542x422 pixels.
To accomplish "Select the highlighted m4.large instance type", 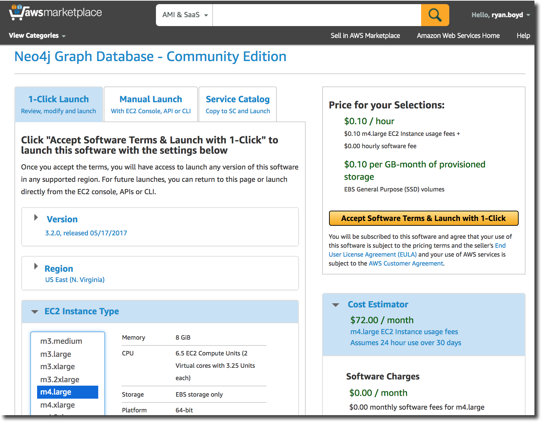I will tap(67, 392).
